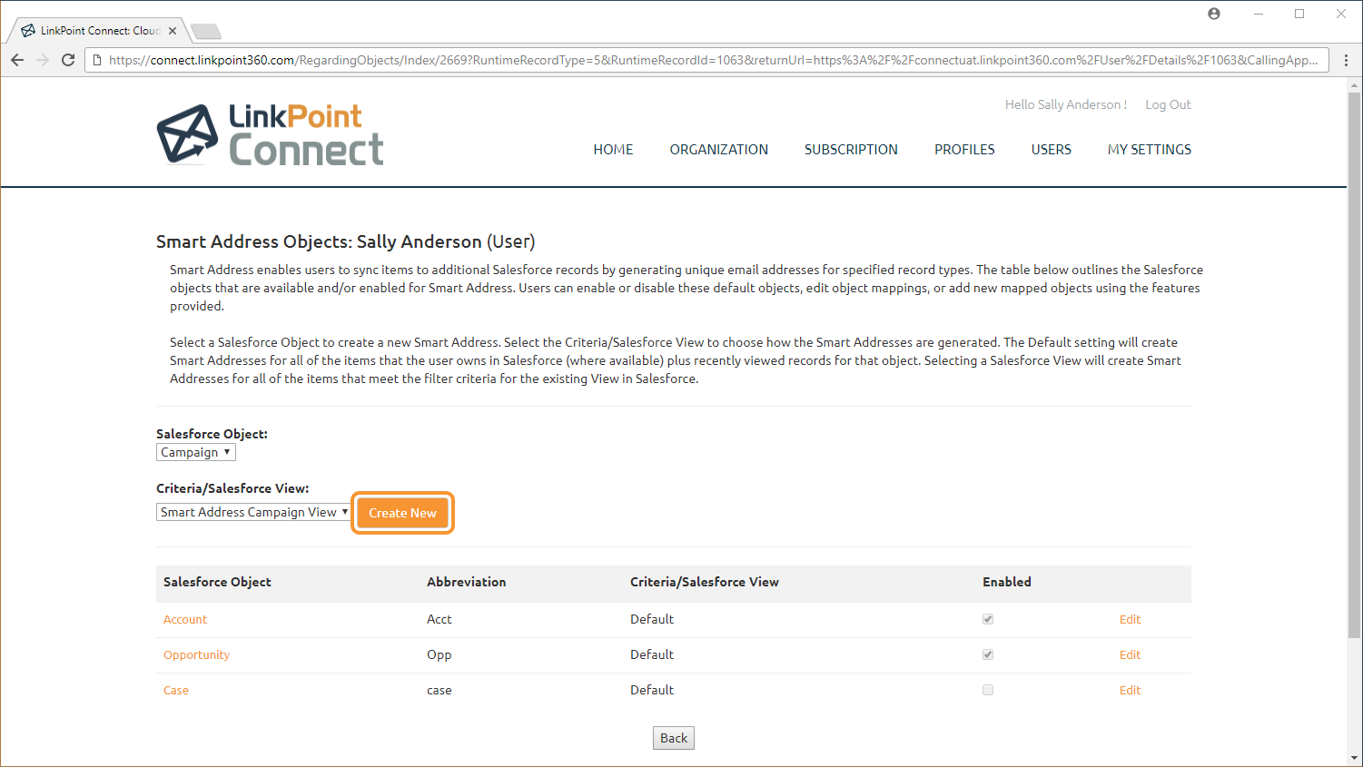Click the LinkPoint Connect tab favicon
1363x767 pixels.
click(x=28, y=31)
